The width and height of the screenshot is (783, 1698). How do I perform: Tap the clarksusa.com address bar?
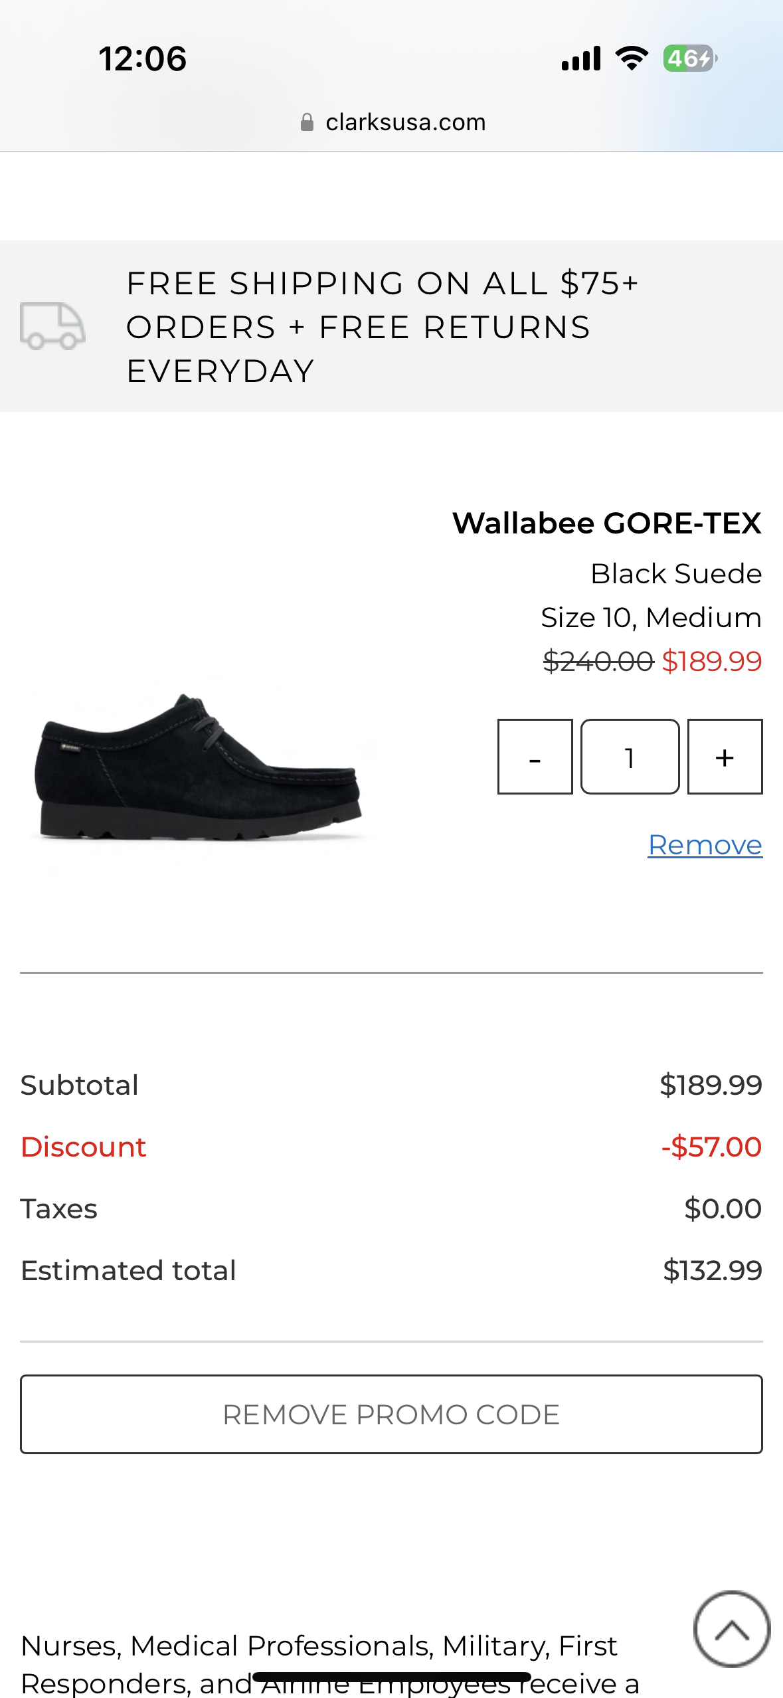(x=405, y=122)
